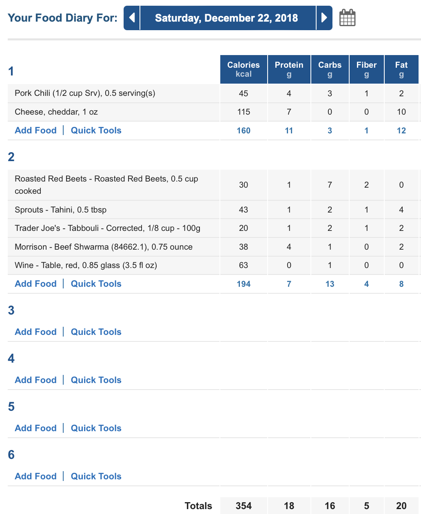
Task: Select the Roasted Red Beets entry
Action: [x=106, y=185]
